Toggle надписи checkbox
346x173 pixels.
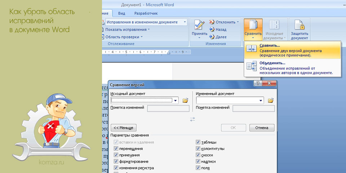(198, 161)
